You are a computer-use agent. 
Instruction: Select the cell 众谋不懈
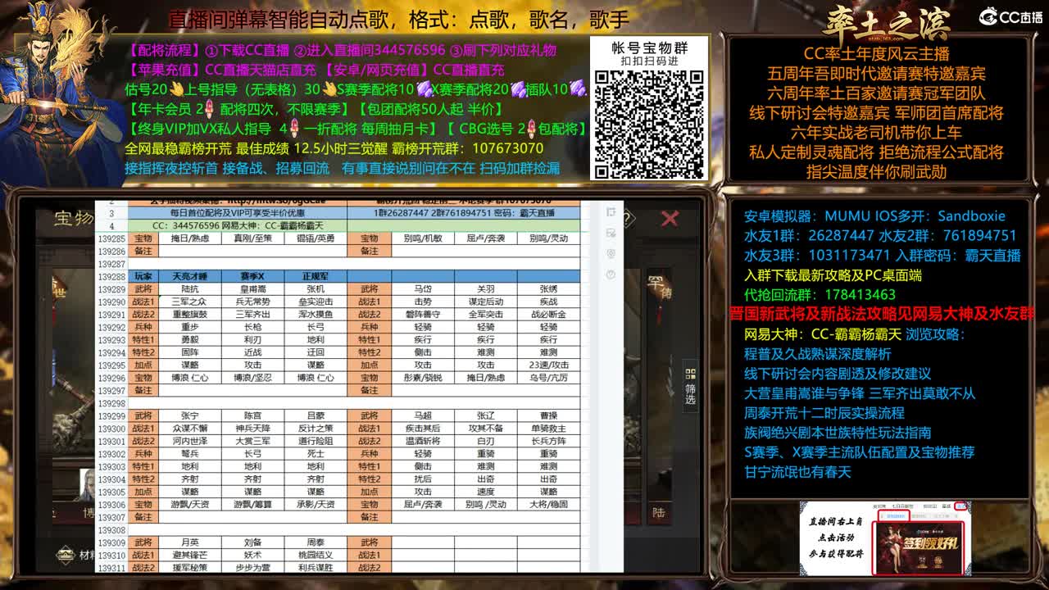coord(190,429)
